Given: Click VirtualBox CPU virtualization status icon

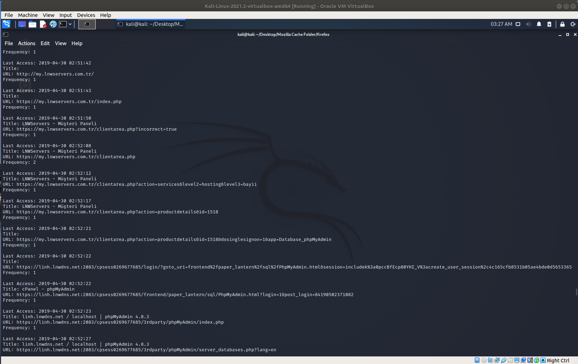Looking at the screenshot, I should [x=530, y=360].
